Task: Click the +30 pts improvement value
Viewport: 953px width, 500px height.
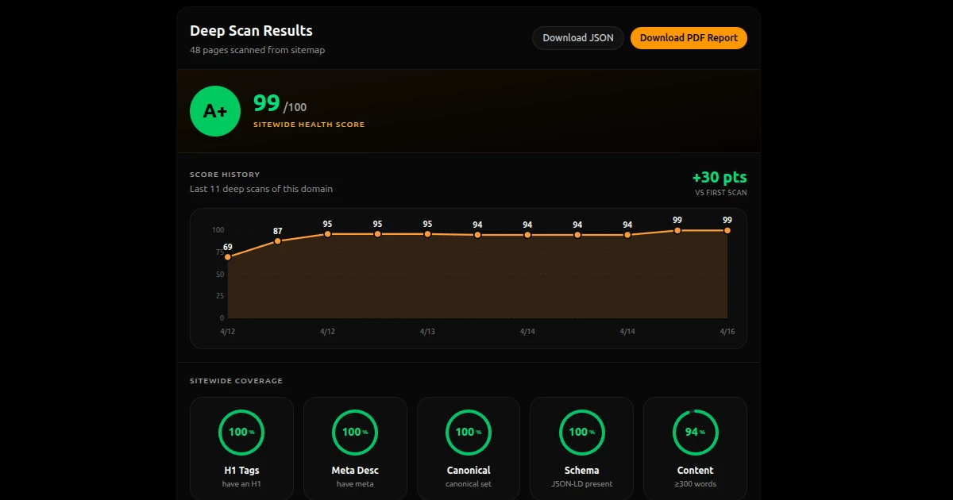Action: (720, 177)
